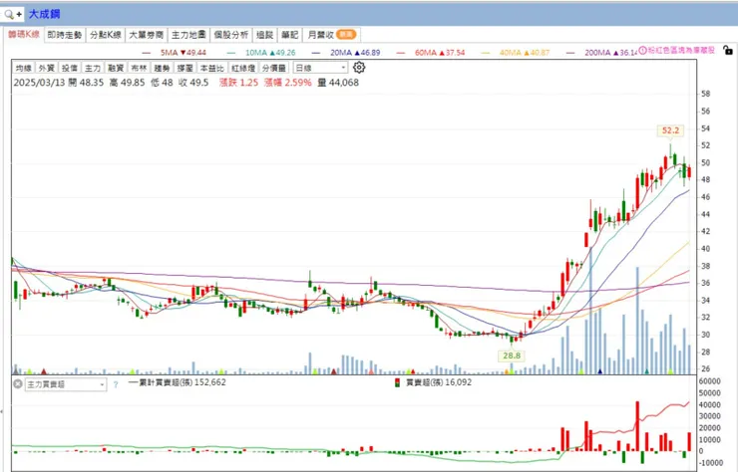Viewport: 738px width, 472px height.
Task: Open the 分點K線 tab
Action: pos(106,35)
